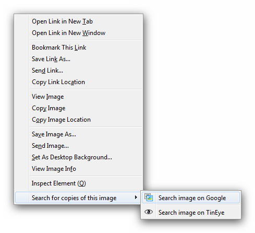Select Save Image As
Image resolution: width=255 pixels, height=233 pixels.
[x=54, y=134]
